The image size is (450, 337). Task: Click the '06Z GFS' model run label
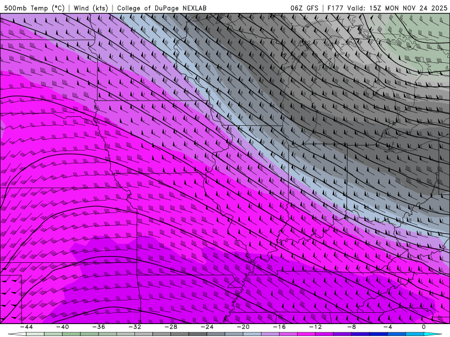click(x=304, y=8)
